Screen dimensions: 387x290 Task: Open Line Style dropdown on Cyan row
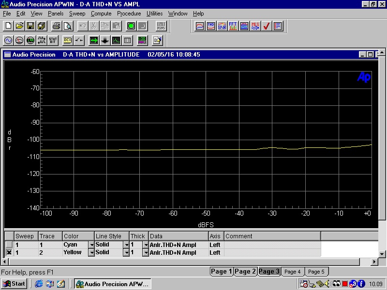(x=126, y=245)
